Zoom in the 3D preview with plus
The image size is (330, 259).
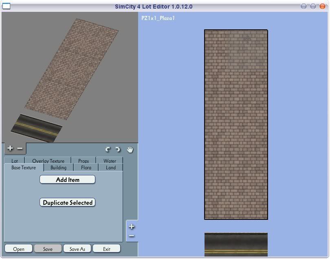point(10,149)
